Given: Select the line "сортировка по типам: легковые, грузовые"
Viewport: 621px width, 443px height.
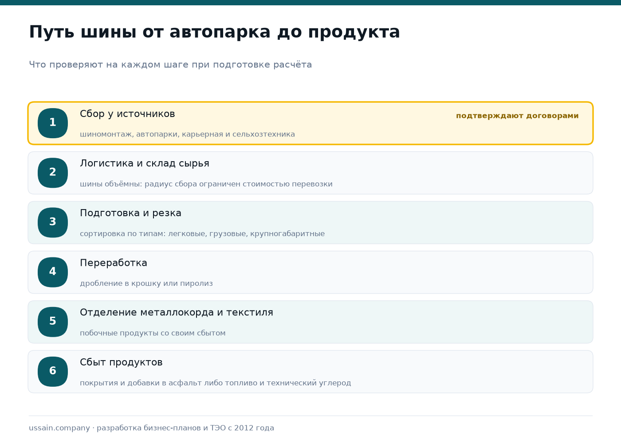Looking at the screenshot, I should [163, 233].
